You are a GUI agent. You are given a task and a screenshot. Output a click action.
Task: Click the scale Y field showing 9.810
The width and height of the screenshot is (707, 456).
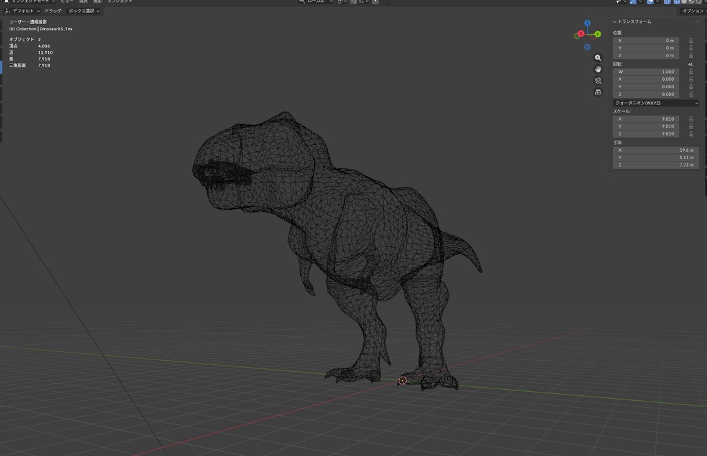click(x=646, y=126)
